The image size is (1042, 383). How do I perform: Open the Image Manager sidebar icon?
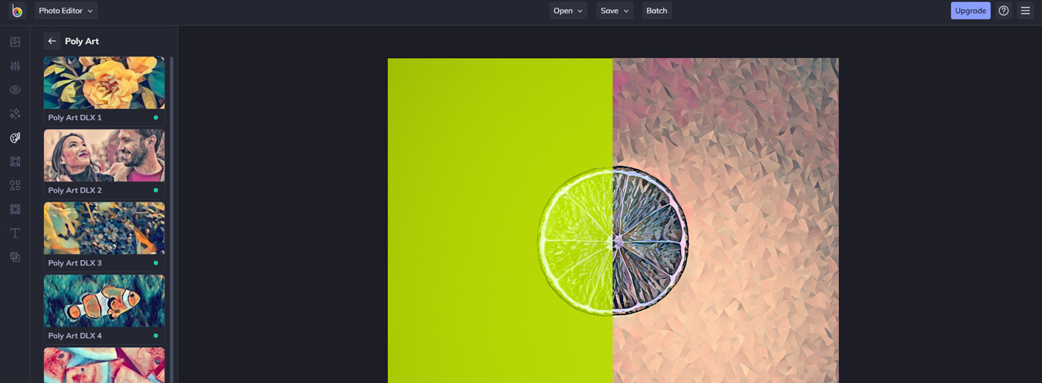[x=15, y=42]
